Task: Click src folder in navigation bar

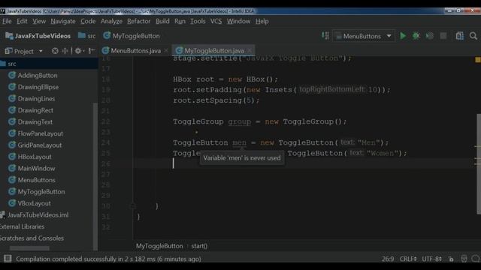Action: click(87, 36)
